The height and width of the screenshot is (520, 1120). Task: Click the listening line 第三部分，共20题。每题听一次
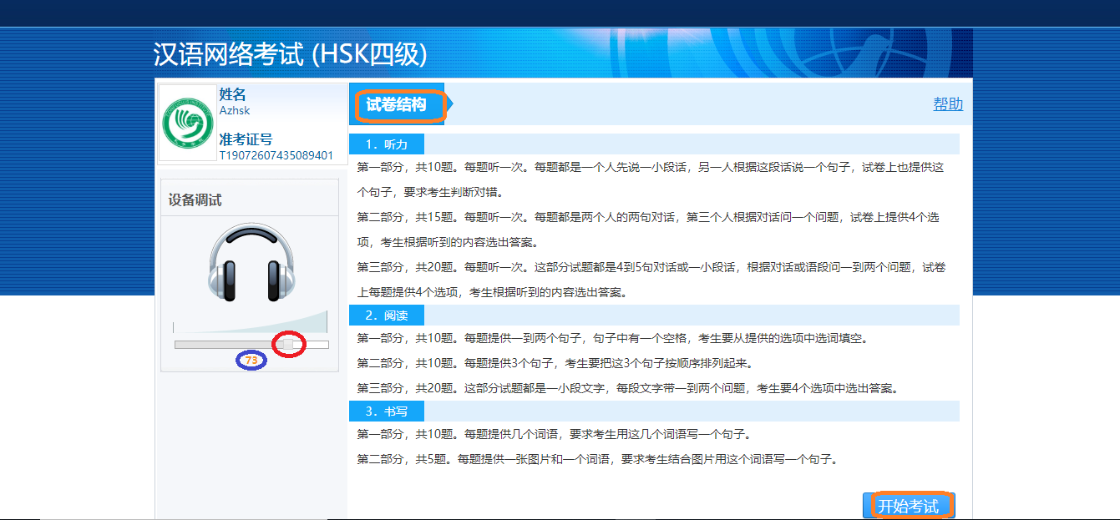click(651, 280)
